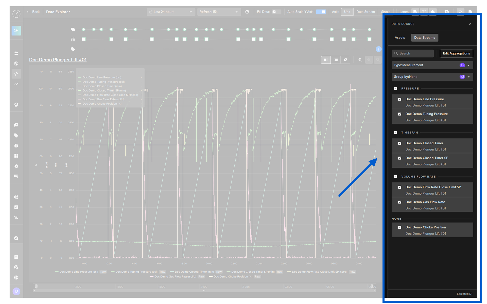Click the leftmost circle marker in comments lane
Image resolution: width=487 pixels, height=304 pixels.
(x=84, y=30)
